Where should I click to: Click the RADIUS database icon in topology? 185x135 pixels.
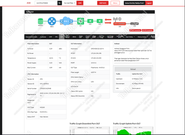coord(40,21)
